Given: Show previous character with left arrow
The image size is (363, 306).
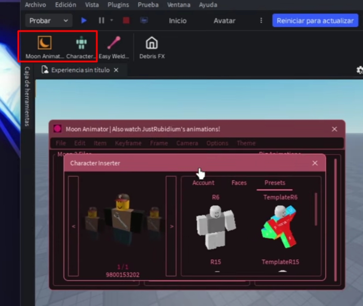Looking at the screenshot, I should (73, 226).
